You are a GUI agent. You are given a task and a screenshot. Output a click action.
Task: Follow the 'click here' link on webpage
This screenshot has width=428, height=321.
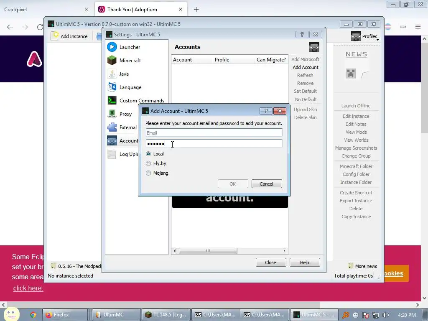(x=28, y=288)
